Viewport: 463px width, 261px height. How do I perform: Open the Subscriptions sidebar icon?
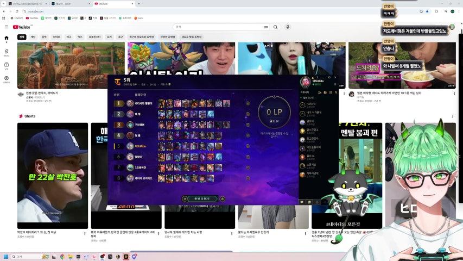7,66
